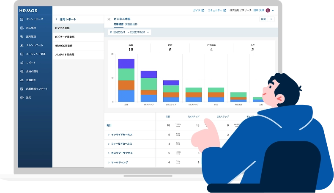Image resolution: width=334 pixels, height=193 pixels.
Task: Expand the カスタマーサクセス row
Action: pyautogui.click(x=109, y=153)
